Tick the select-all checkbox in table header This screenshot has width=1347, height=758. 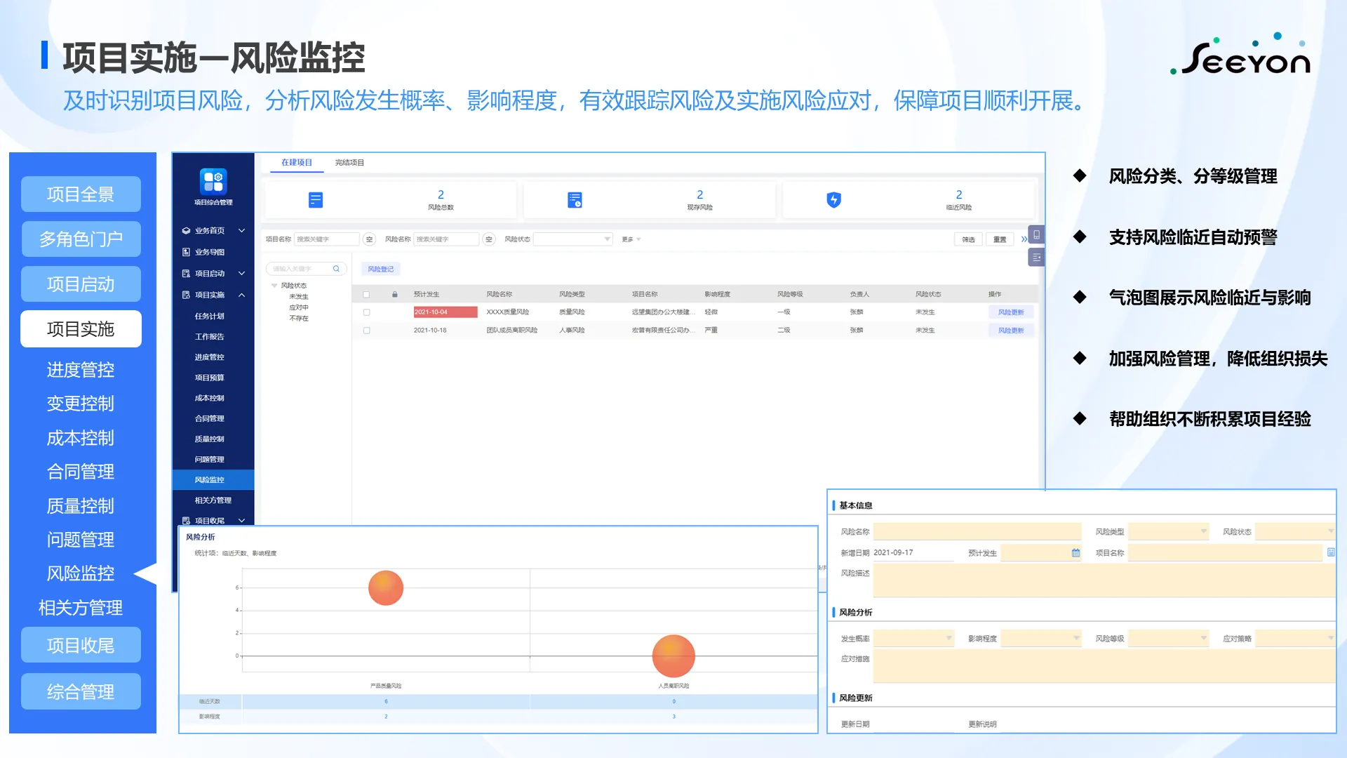pos(366,294)
